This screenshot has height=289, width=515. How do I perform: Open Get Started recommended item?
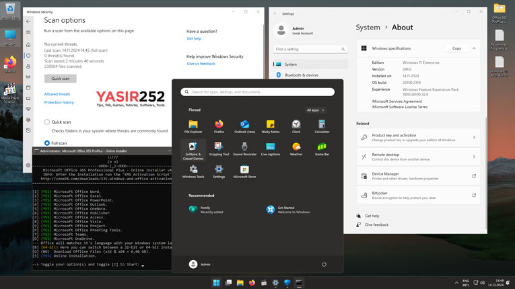click(x=288, y=210)
